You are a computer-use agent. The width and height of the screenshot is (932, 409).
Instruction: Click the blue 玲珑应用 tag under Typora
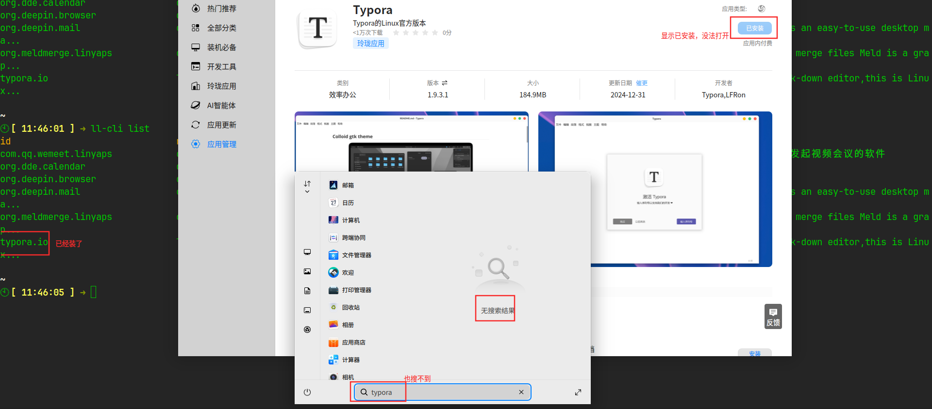click(370, 44)
